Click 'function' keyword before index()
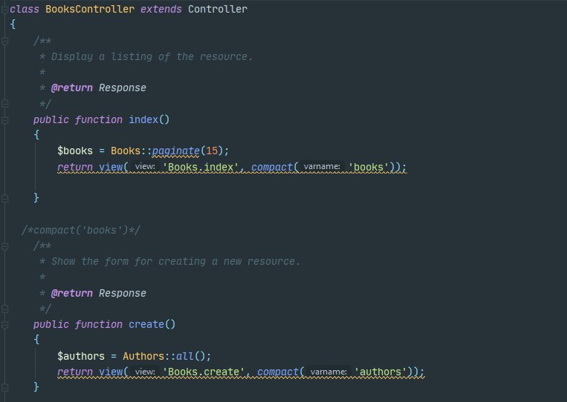 click(99, 119)
